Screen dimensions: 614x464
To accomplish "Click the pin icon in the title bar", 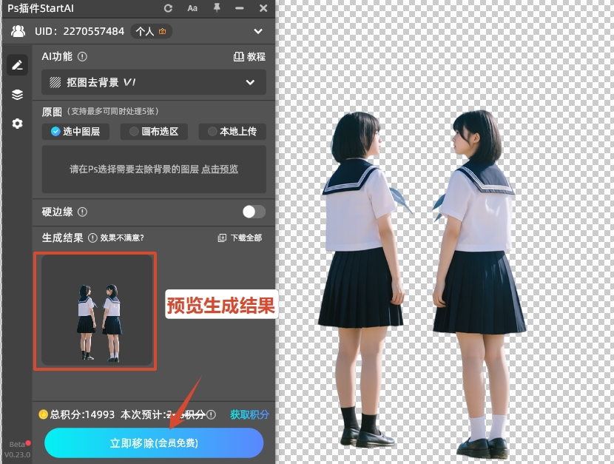I will click(217, 8).
